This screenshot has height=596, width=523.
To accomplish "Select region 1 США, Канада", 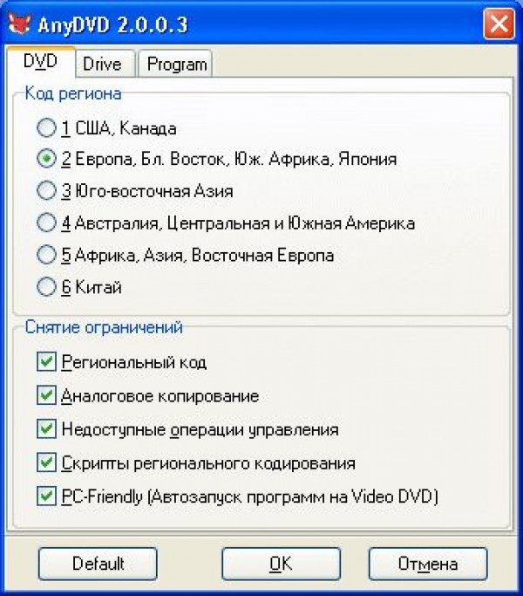I will [46, 129].
